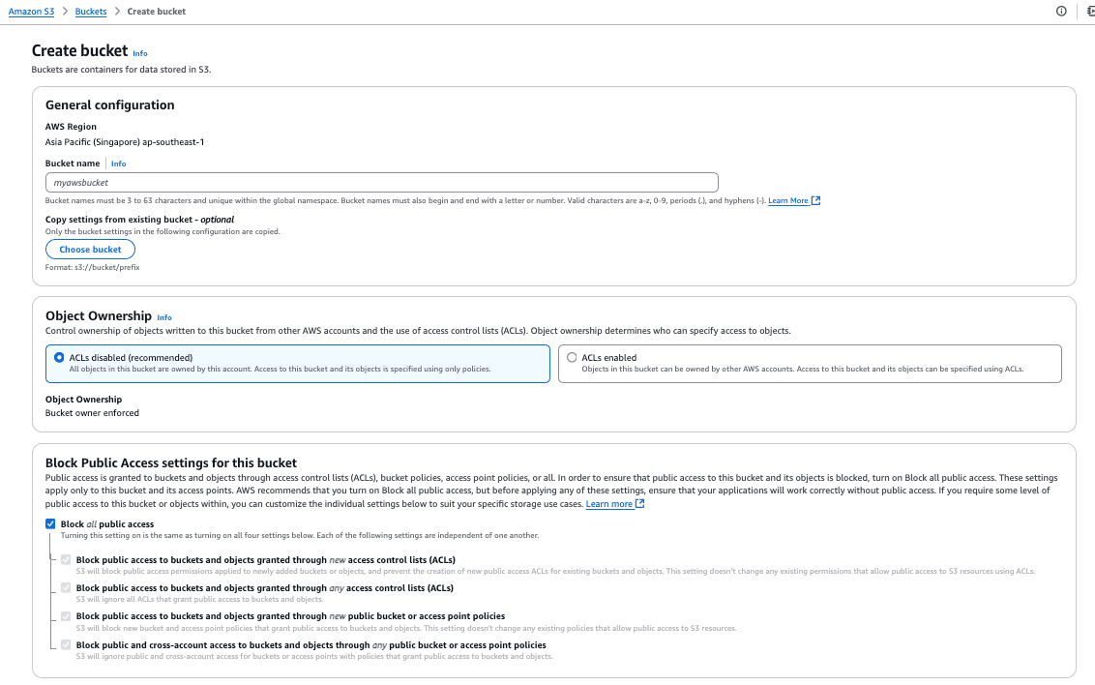Toggle checkbox for any public bucket policies
The width and height of the screenshot is (1095, 685).
point(66,644)
